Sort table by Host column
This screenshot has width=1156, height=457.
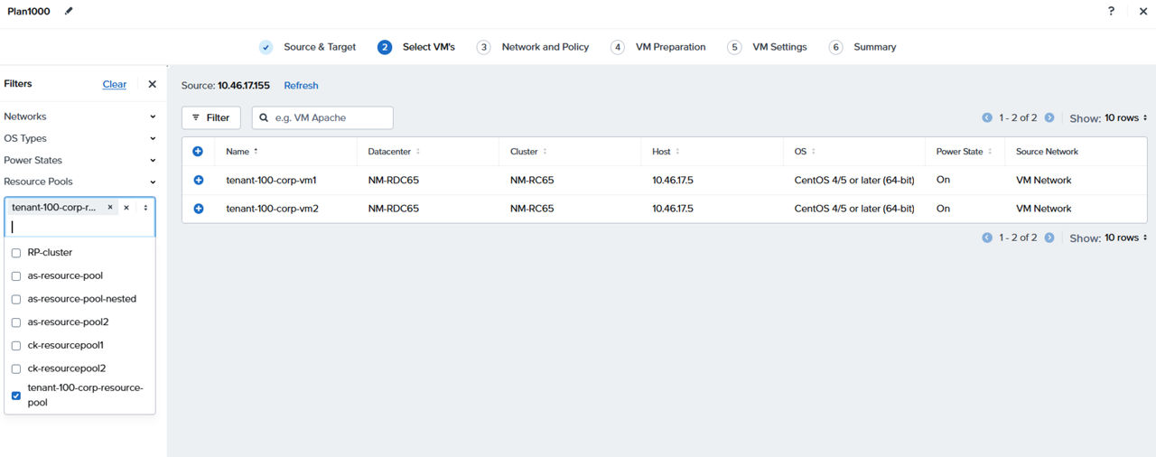pos(666,152)
